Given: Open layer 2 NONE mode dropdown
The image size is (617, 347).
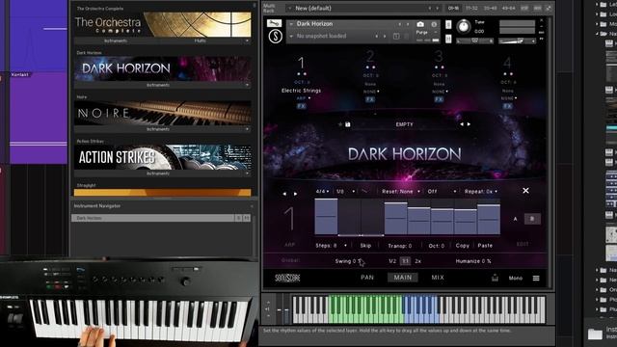Looking at the screenshot, I should [371, 92].
